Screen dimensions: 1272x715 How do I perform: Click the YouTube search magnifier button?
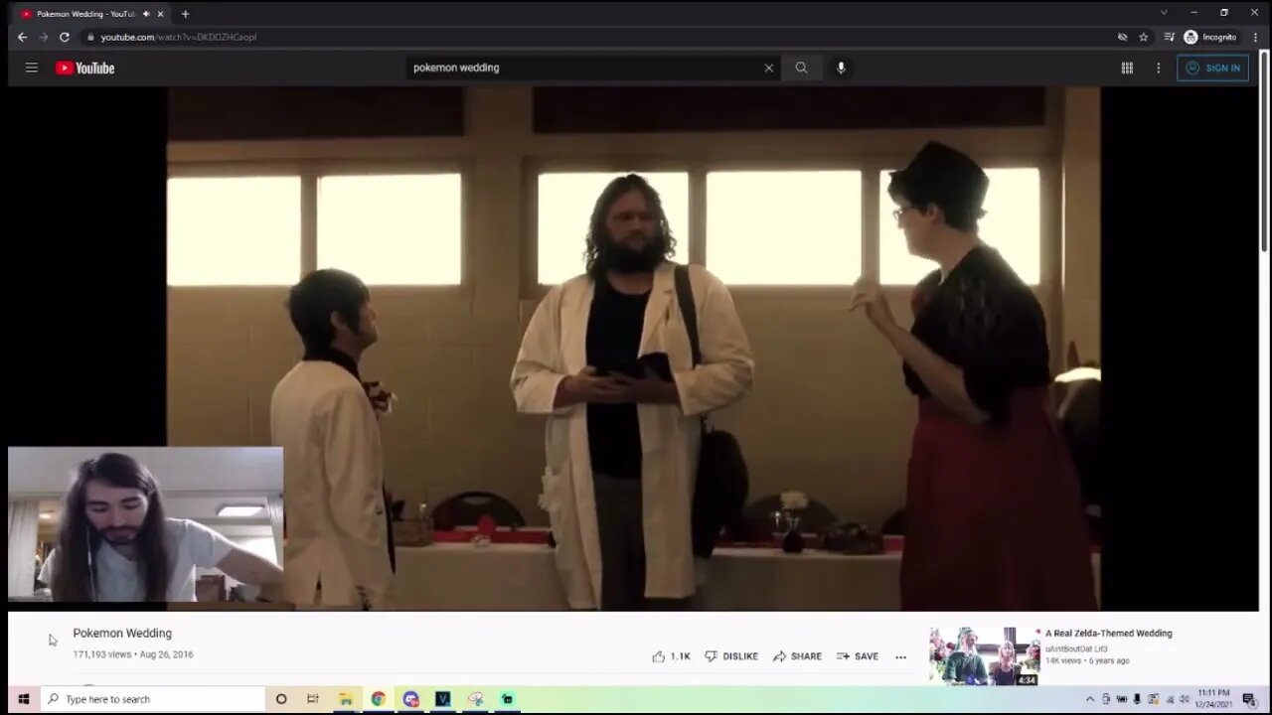point(801,68)
